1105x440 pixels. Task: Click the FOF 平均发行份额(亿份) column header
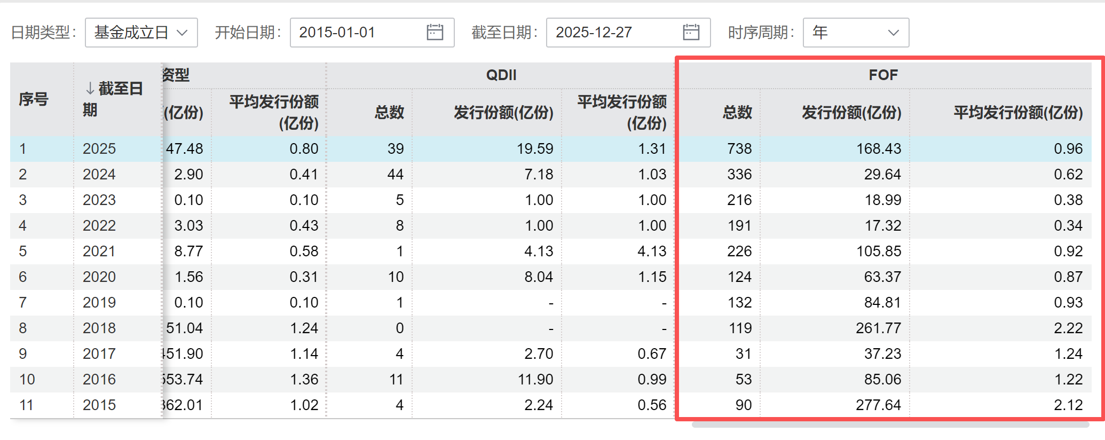[1017, 112]
